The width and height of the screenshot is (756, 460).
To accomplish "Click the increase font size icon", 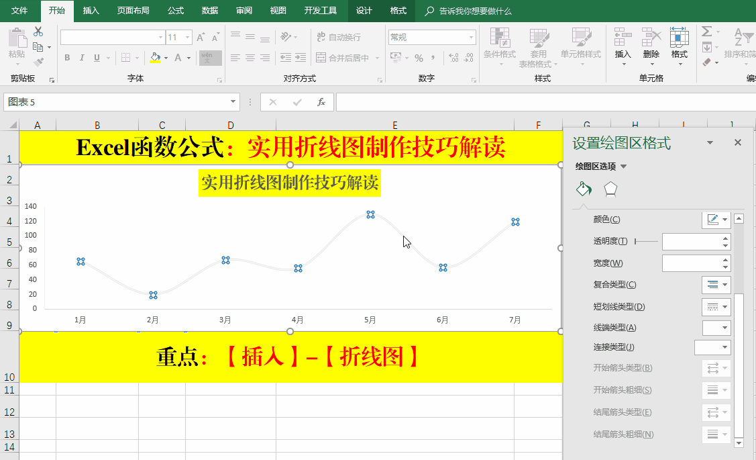I will click(201, 37).
